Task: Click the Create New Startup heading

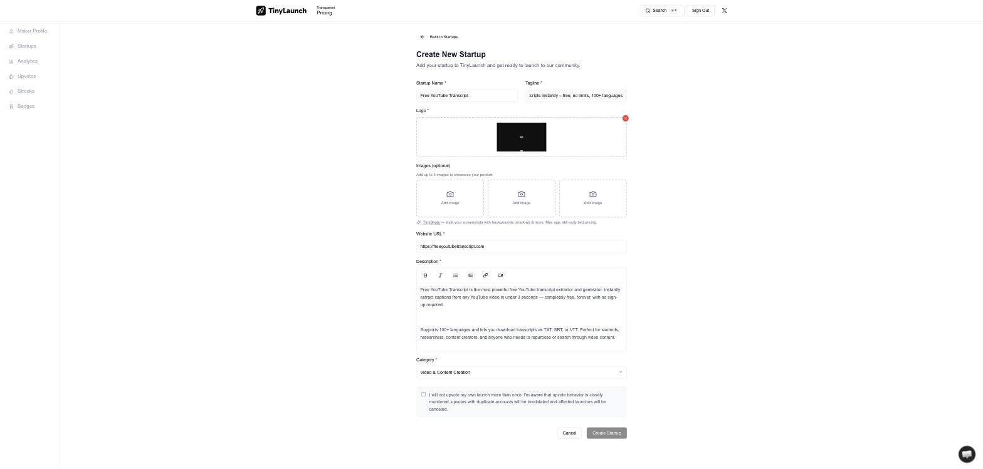Action: tap(451, 54)
